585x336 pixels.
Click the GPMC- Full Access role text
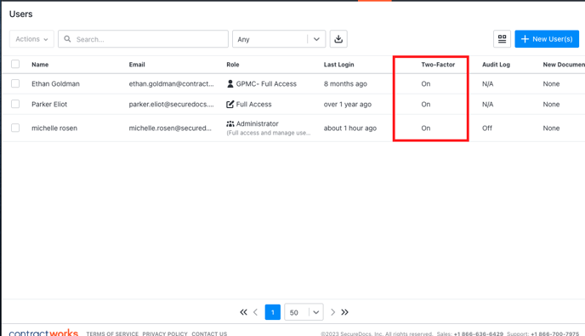[x=266, y=83]
